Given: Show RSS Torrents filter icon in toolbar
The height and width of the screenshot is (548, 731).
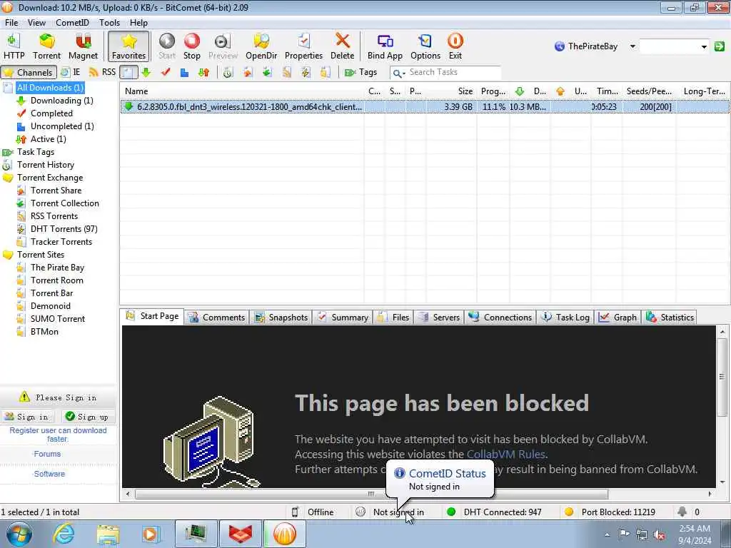Looking at the screenshot, I should (x=286, y=72).
